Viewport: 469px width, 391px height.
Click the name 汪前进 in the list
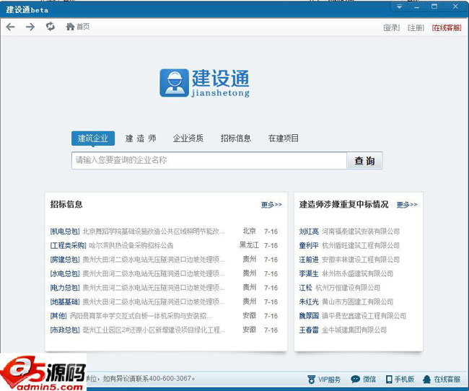click(309, 260)
